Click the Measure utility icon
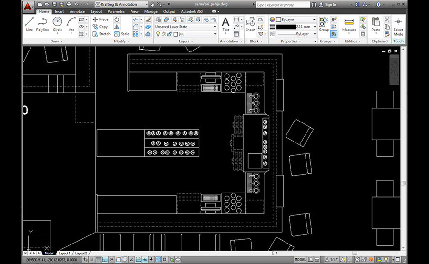This screenshot has width=429, height=264. tap(349, 24)
